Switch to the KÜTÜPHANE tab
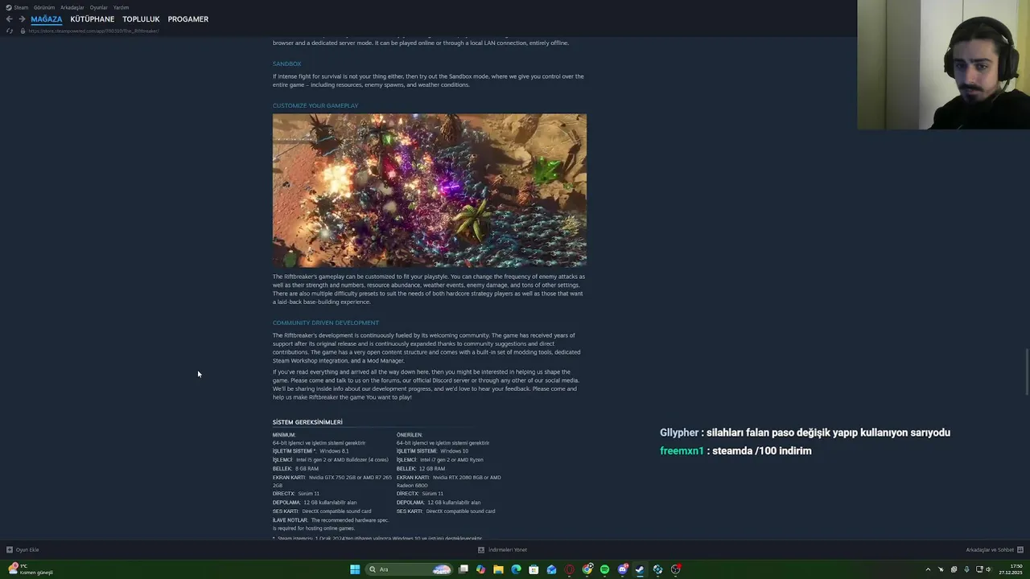This screenshot has width=1030, height=579. (93, 19)
